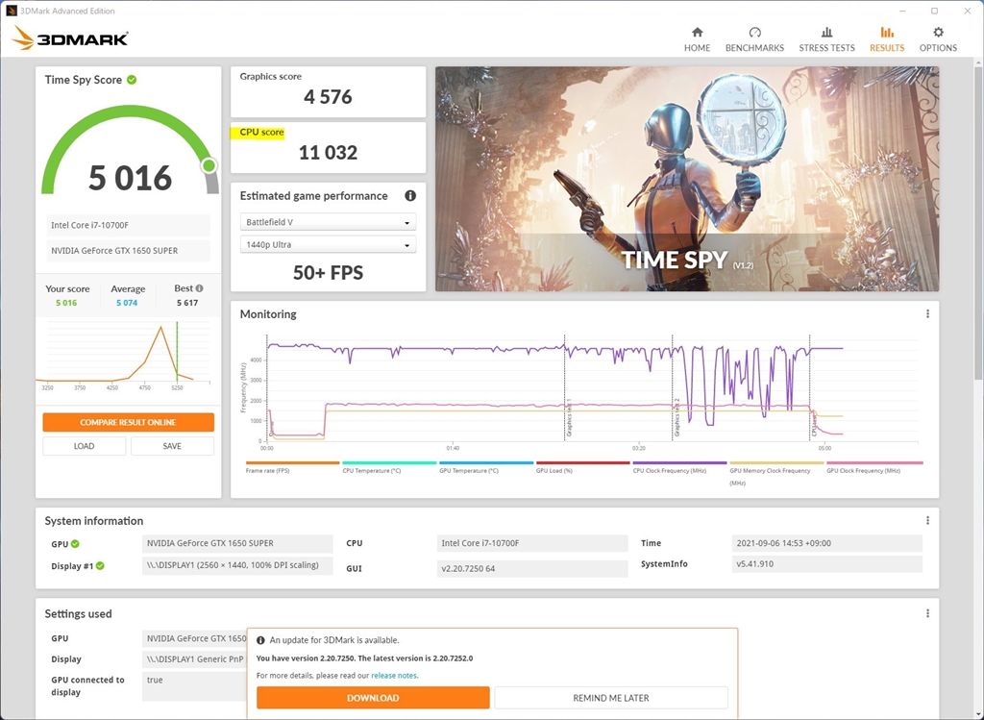Screen dimensions: 984x720
Task: Click the 3DMark title bar app icon
Action: [x=12, y=11]
